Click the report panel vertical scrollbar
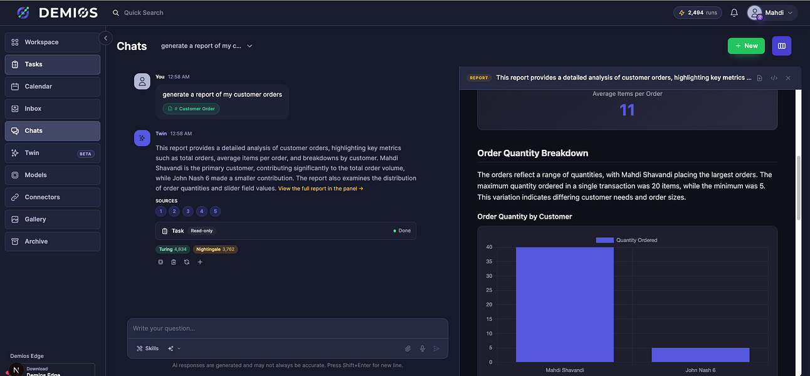This screenshot has height=376, width=810. [x=799, y=188]
